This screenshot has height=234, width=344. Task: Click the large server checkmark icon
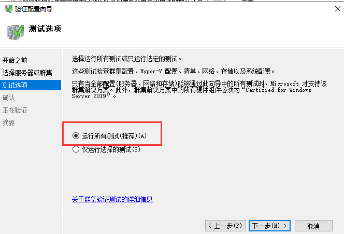[x=16, y=32]
